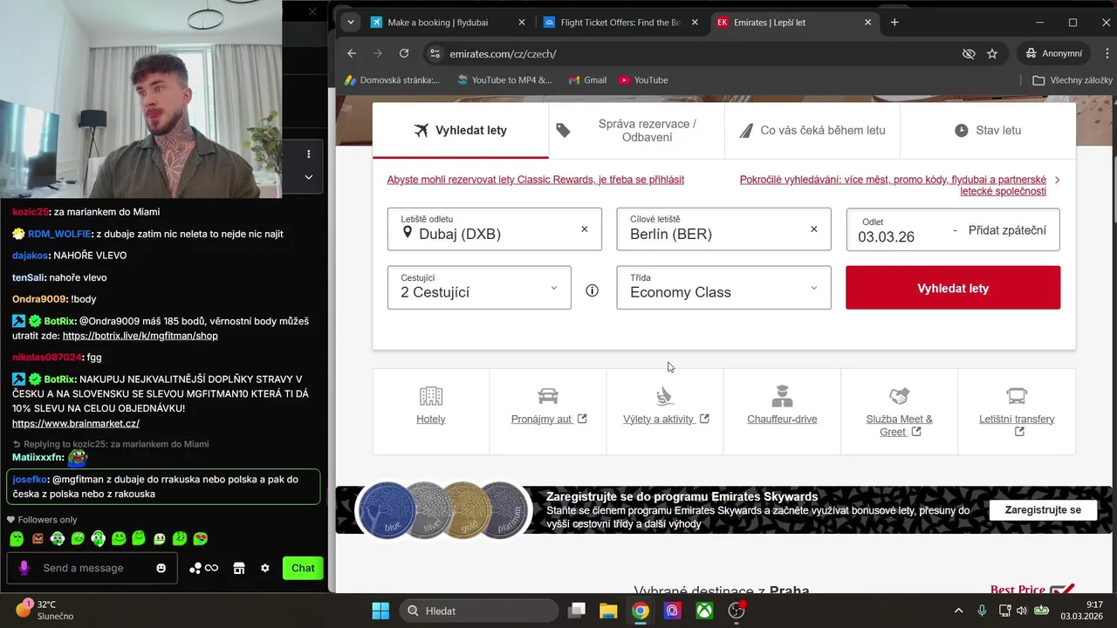Show hidden system tray icons
Screen dimensions: 1117x628
tap(958, 611)
